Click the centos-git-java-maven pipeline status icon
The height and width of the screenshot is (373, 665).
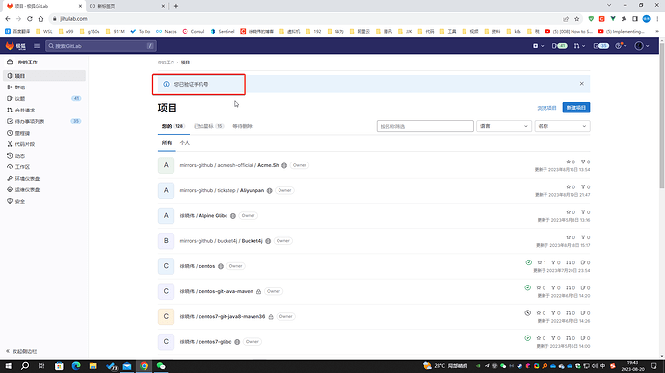click(x=527, y=288)
